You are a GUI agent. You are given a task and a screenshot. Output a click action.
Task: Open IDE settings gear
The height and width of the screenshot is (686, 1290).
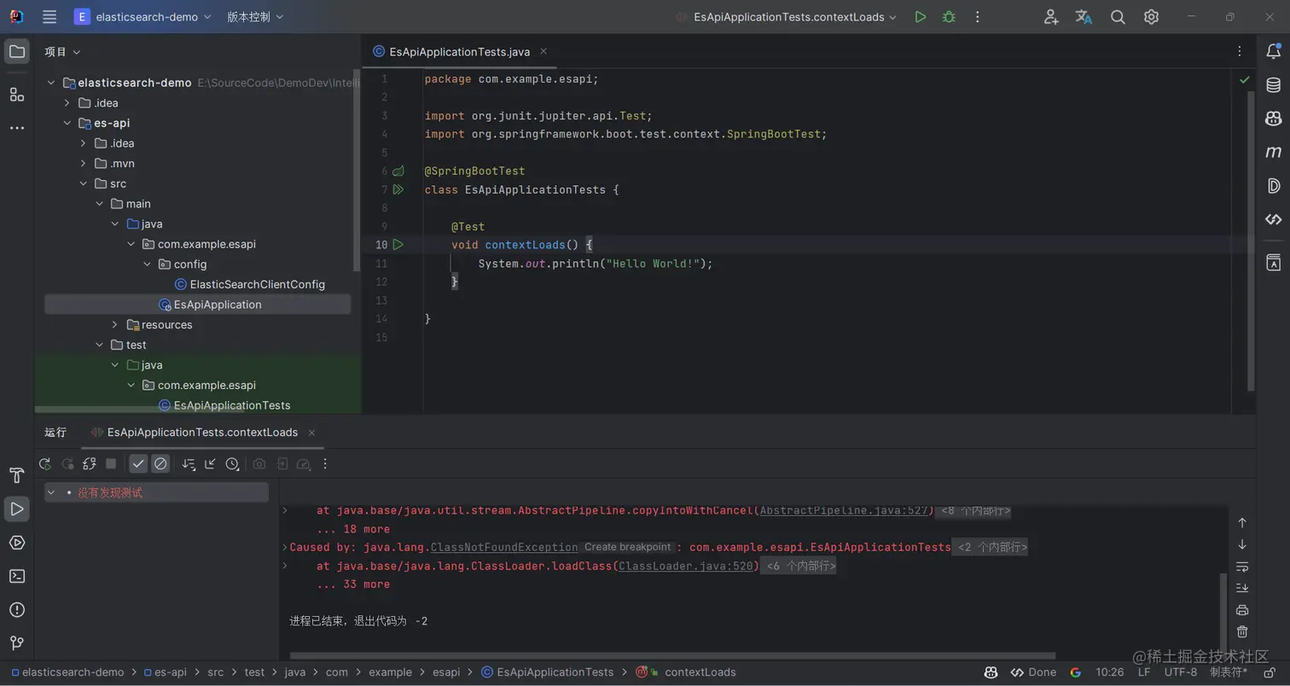[x=1151, y=16]
